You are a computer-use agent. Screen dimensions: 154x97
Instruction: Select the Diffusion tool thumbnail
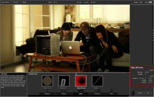coord(64,81)
